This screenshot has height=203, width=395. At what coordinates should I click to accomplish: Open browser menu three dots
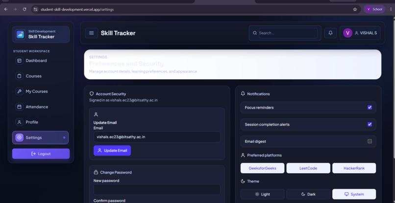point(391,9)
